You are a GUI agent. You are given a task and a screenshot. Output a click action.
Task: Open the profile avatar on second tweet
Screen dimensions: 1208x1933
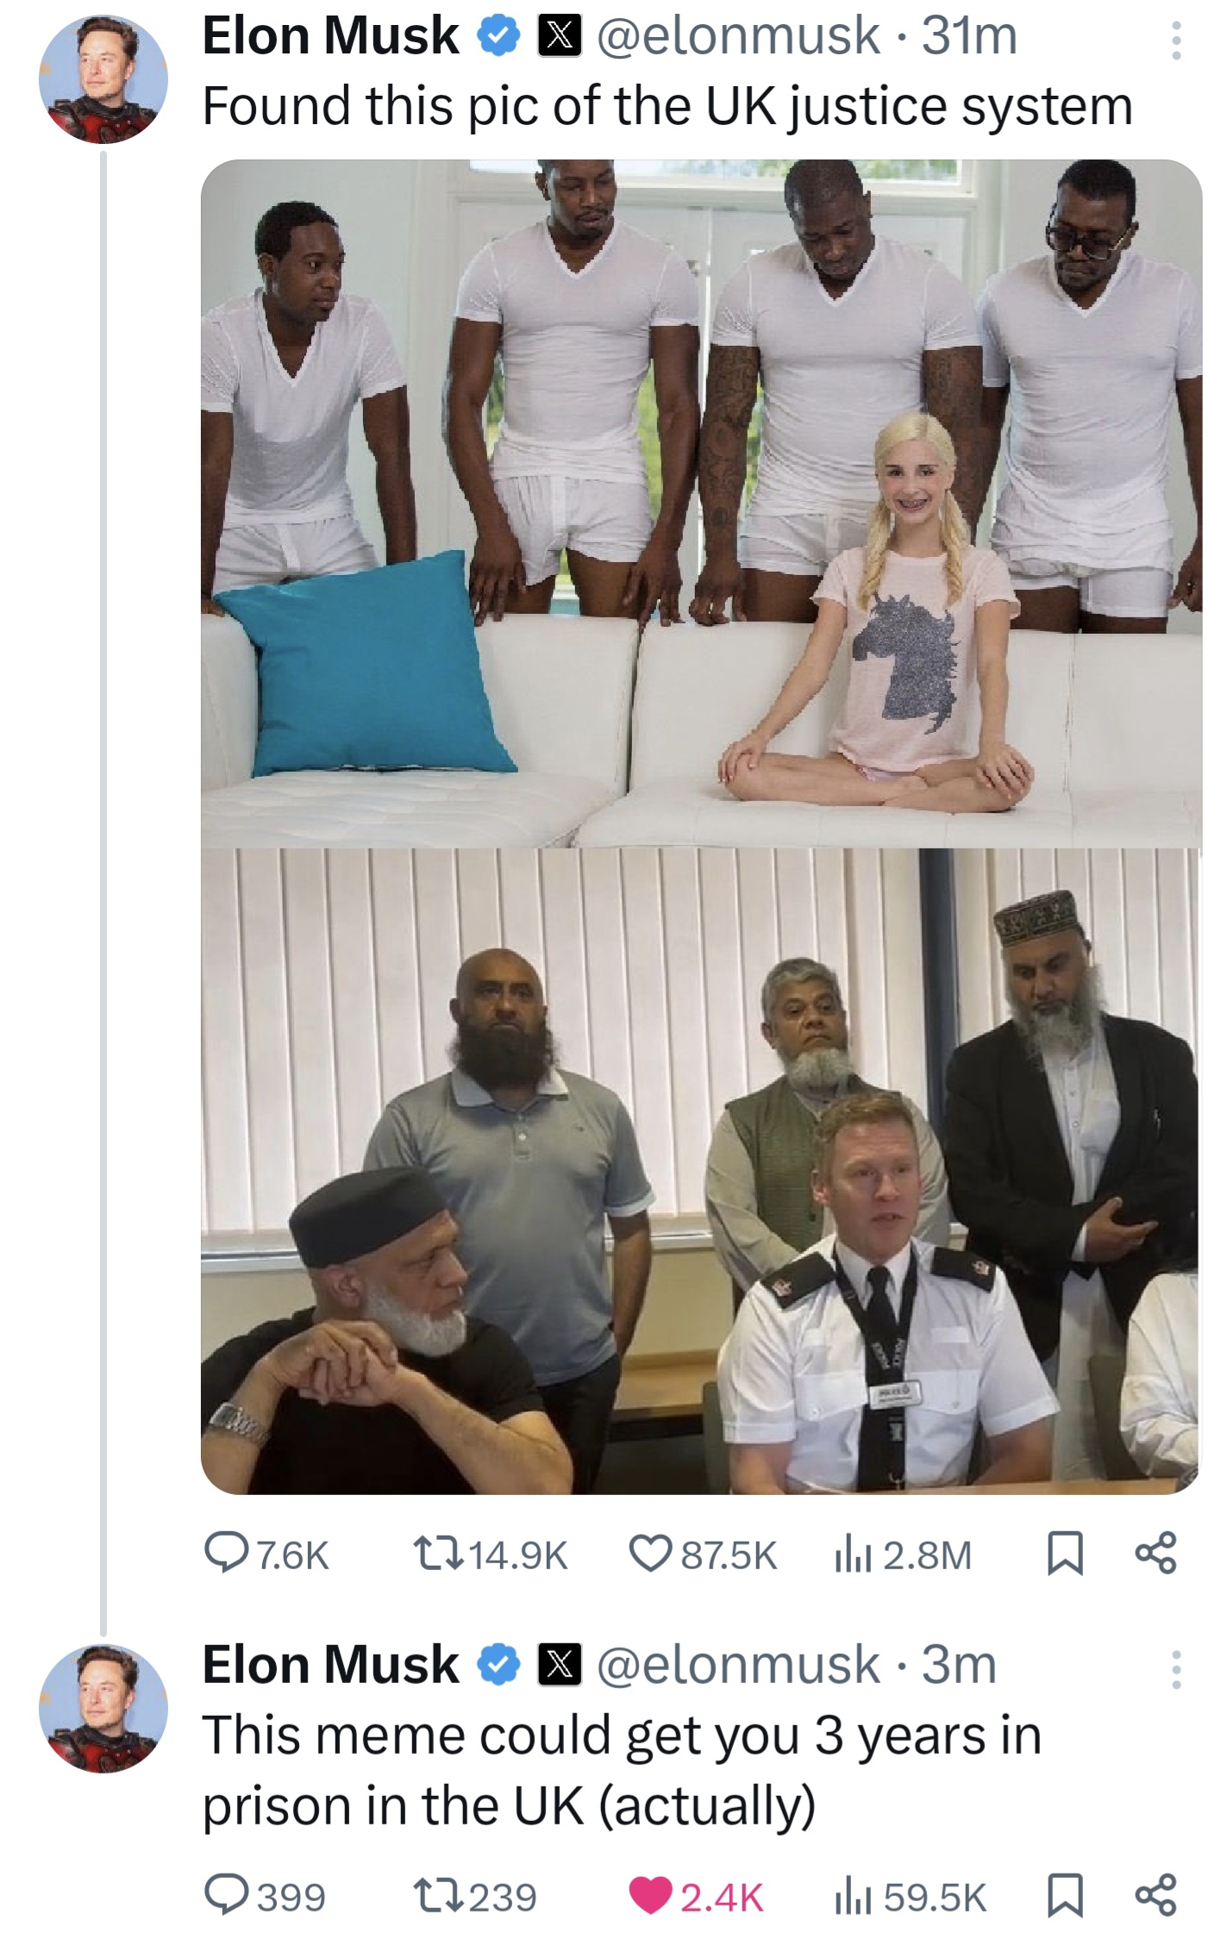coord(103,1707)
